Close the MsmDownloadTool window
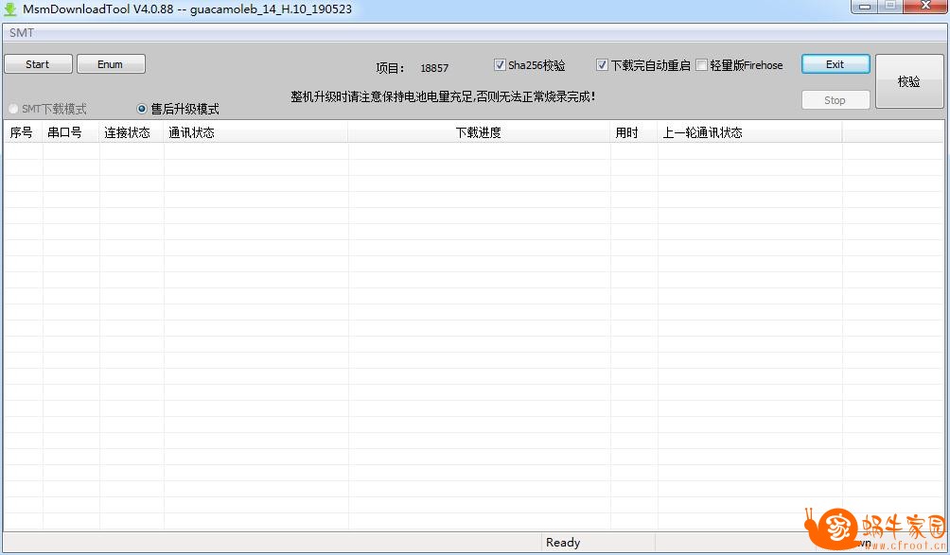 coord(925,6)
